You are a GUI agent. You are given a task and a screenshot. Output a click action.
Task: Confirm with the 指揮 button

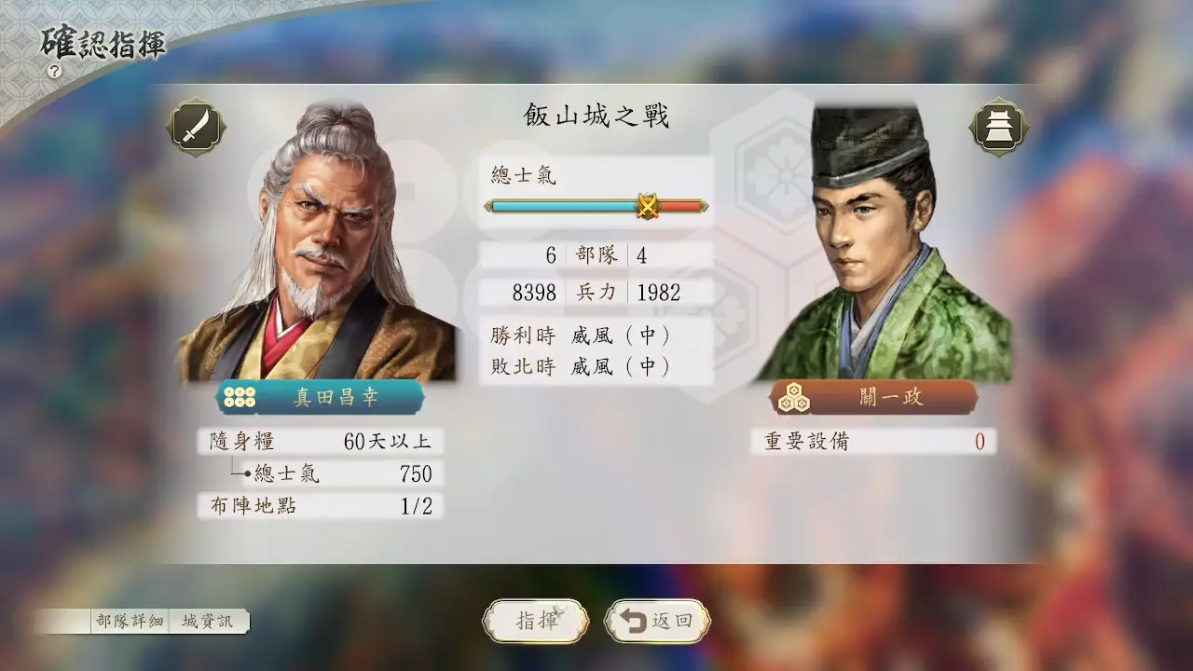(536, 622)
